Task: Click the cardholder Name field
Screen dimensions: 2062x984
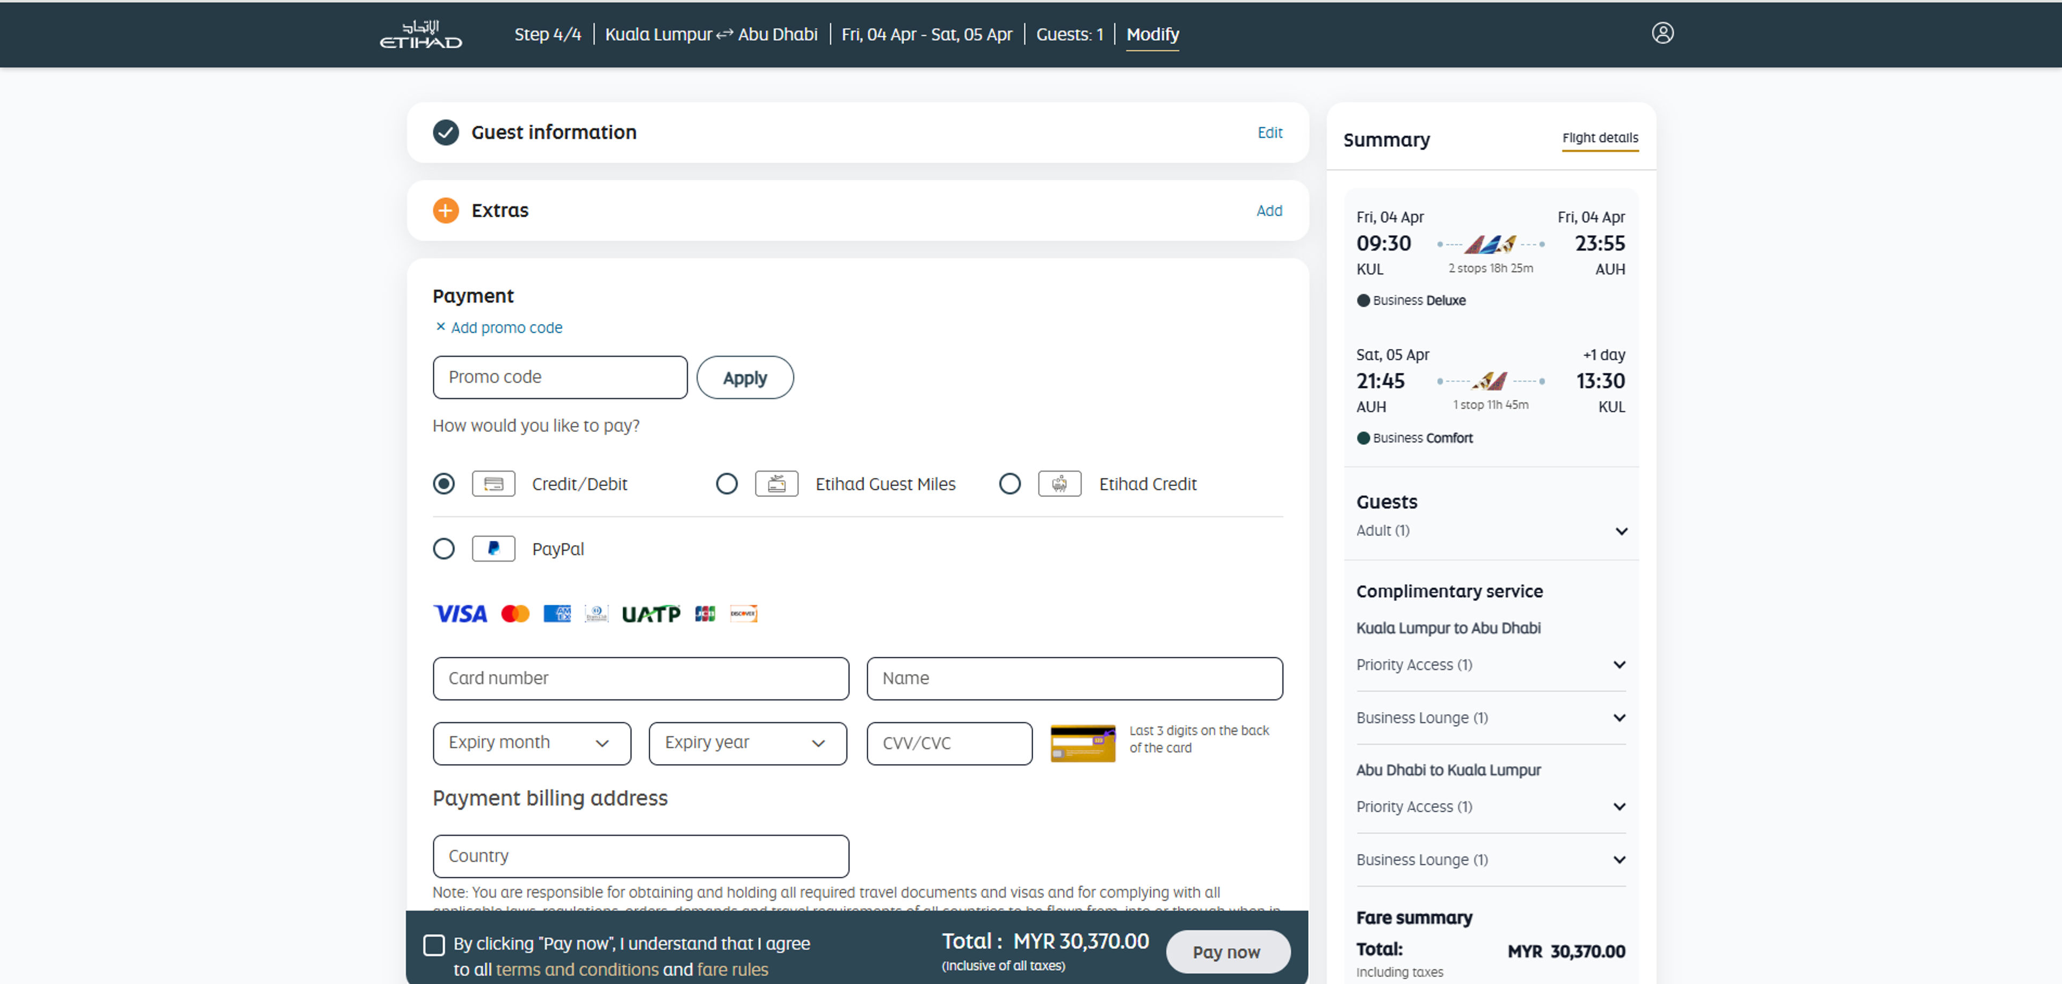Action: click(x=1075, y=678)
